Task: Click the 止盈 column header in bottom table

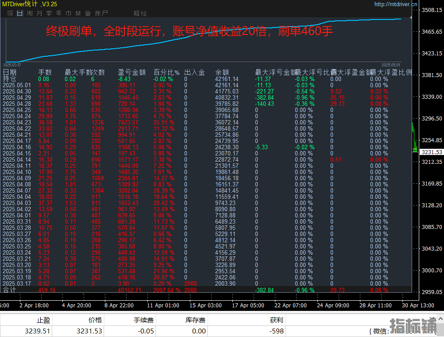Action: click(43, 320)
